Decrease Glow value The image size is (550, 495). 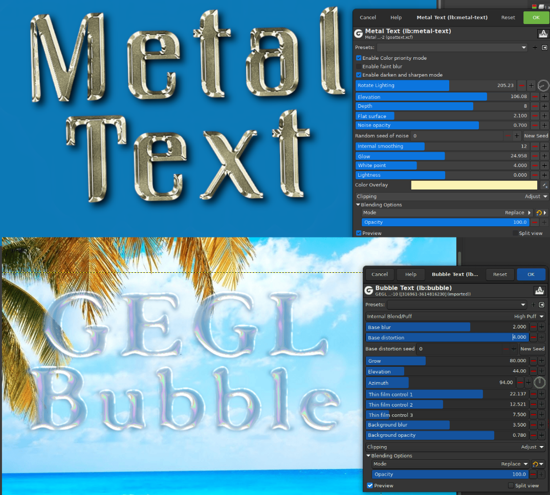click(535, 156)
